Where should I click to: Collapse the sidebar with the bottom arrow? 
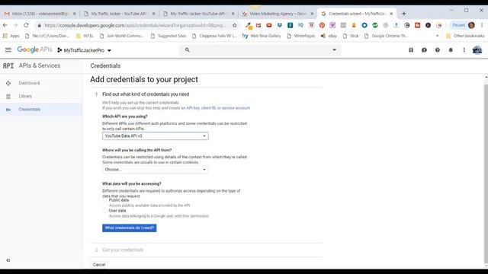coord(8,260)
